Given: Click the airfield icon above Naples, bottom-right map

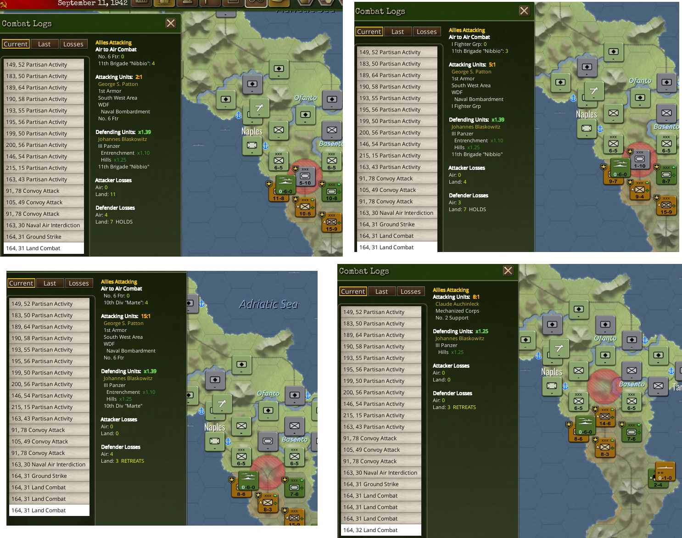Looking at the screenshot, I should (x=559, y=349).
